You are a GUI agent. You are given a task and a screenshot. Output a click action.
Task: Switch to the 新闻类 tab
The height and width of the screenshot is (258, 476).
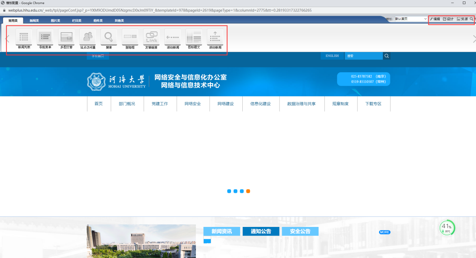34,21
